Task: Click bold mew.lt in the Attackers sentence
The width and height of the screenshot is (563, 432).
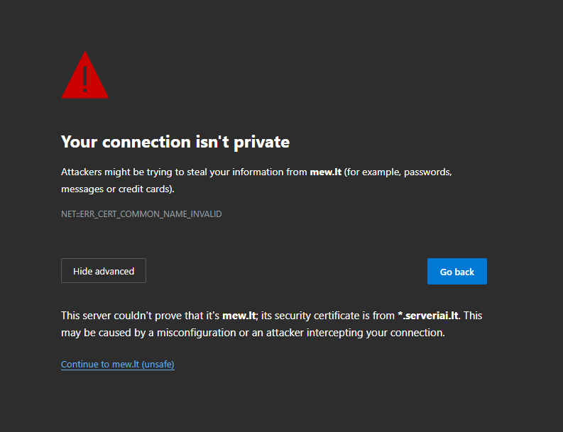Action: [326, 172]
